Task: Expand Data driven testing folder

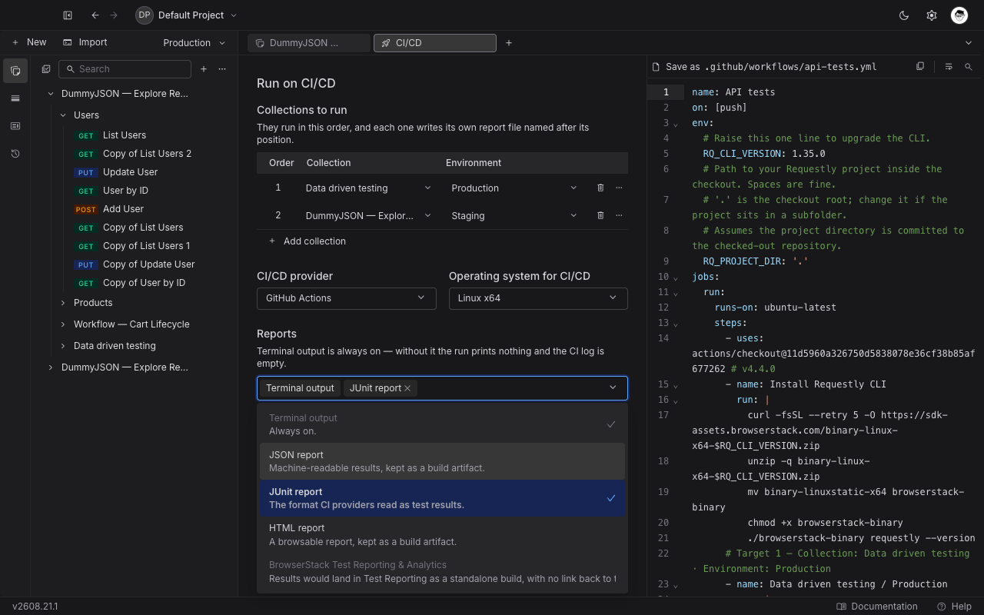Action: [63, 346]
